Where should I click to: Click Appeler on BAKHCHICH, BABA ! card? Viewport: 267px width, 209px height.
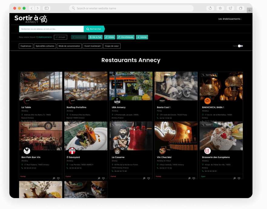tap(207, 75)
